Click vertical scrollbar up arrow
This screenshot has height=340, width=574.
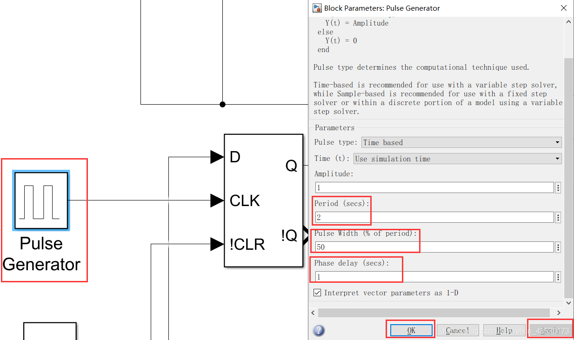click(x=568, y=22)
